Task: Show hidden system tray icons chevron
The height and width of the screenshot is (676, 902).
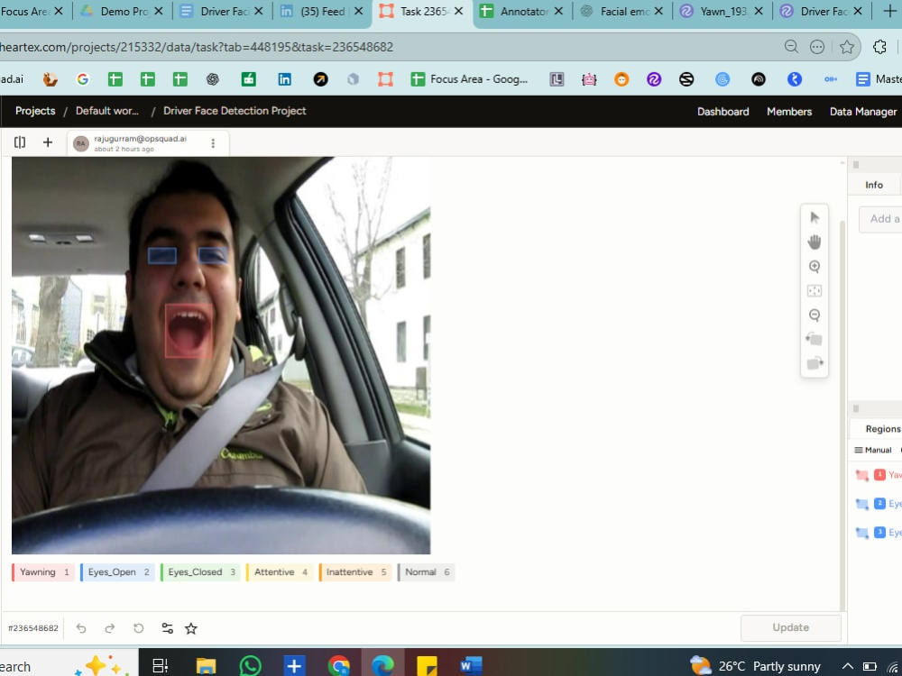Action: click(x=847, y=666)
